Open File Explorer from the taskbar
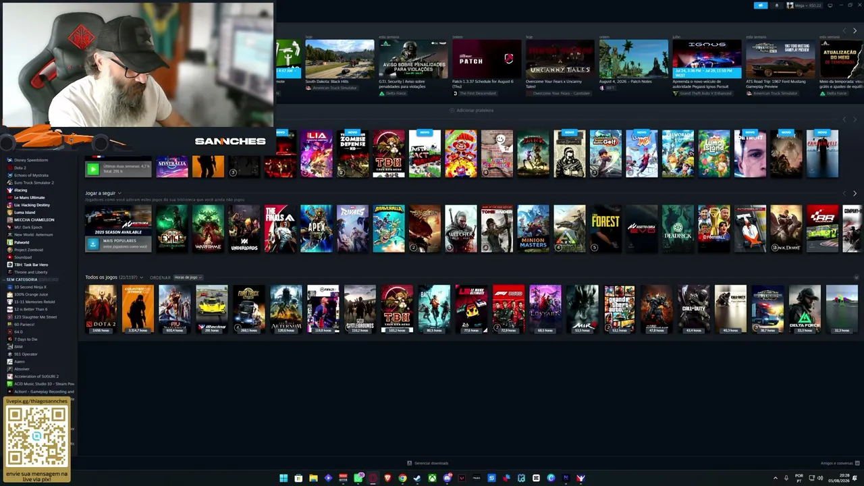This screenshot has width=864, height=486. click(313, 478)
